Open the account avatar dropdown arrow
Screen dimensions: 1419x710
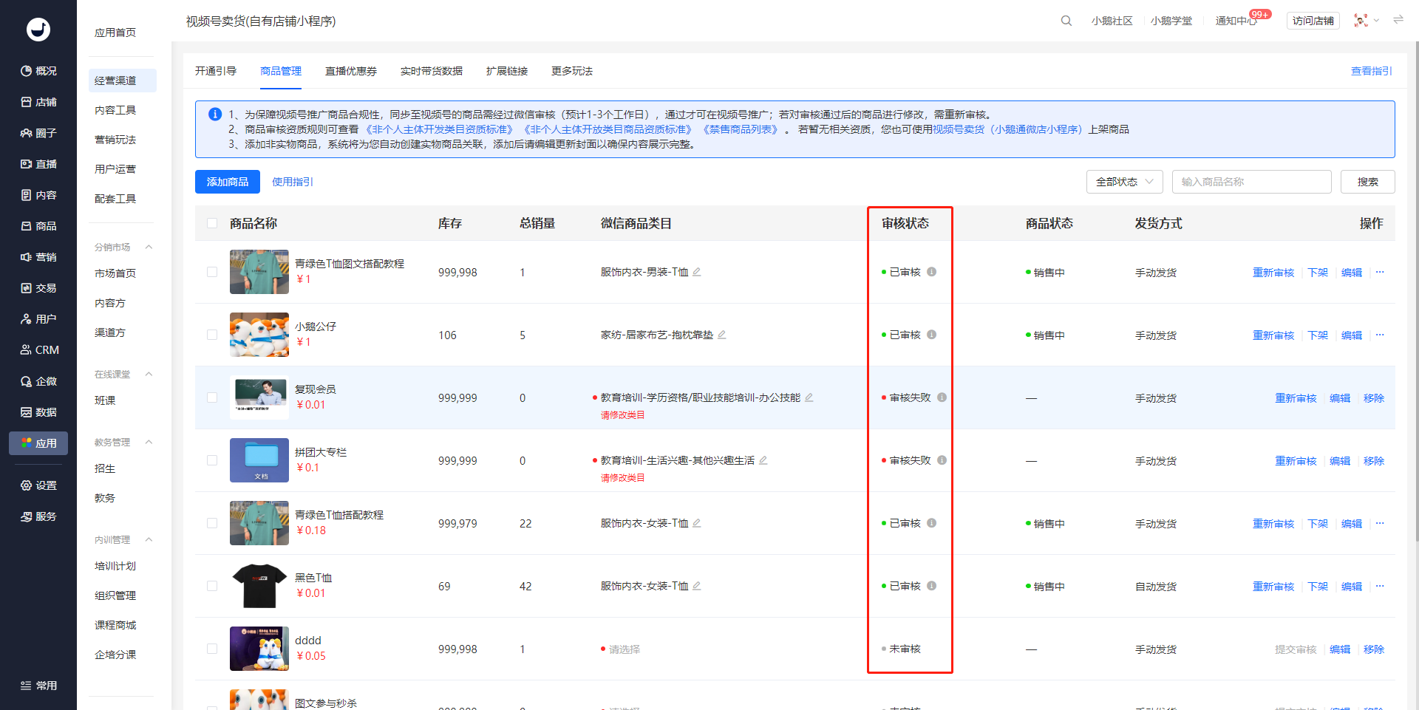click(1376, 21)
